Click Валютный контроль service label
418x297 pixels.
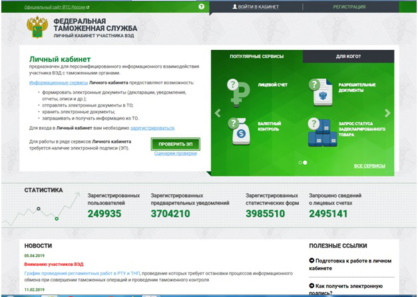pos(270,126)
